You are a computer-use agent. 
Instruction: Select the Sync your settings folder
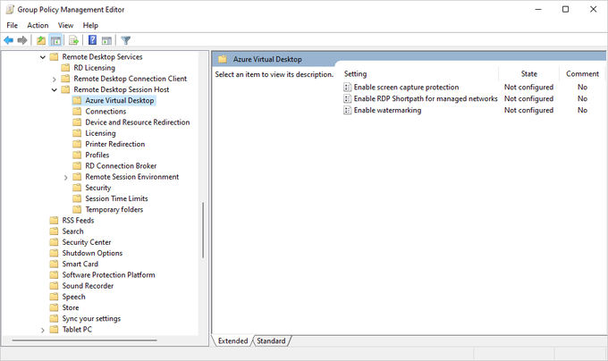(x=91, y=318)
